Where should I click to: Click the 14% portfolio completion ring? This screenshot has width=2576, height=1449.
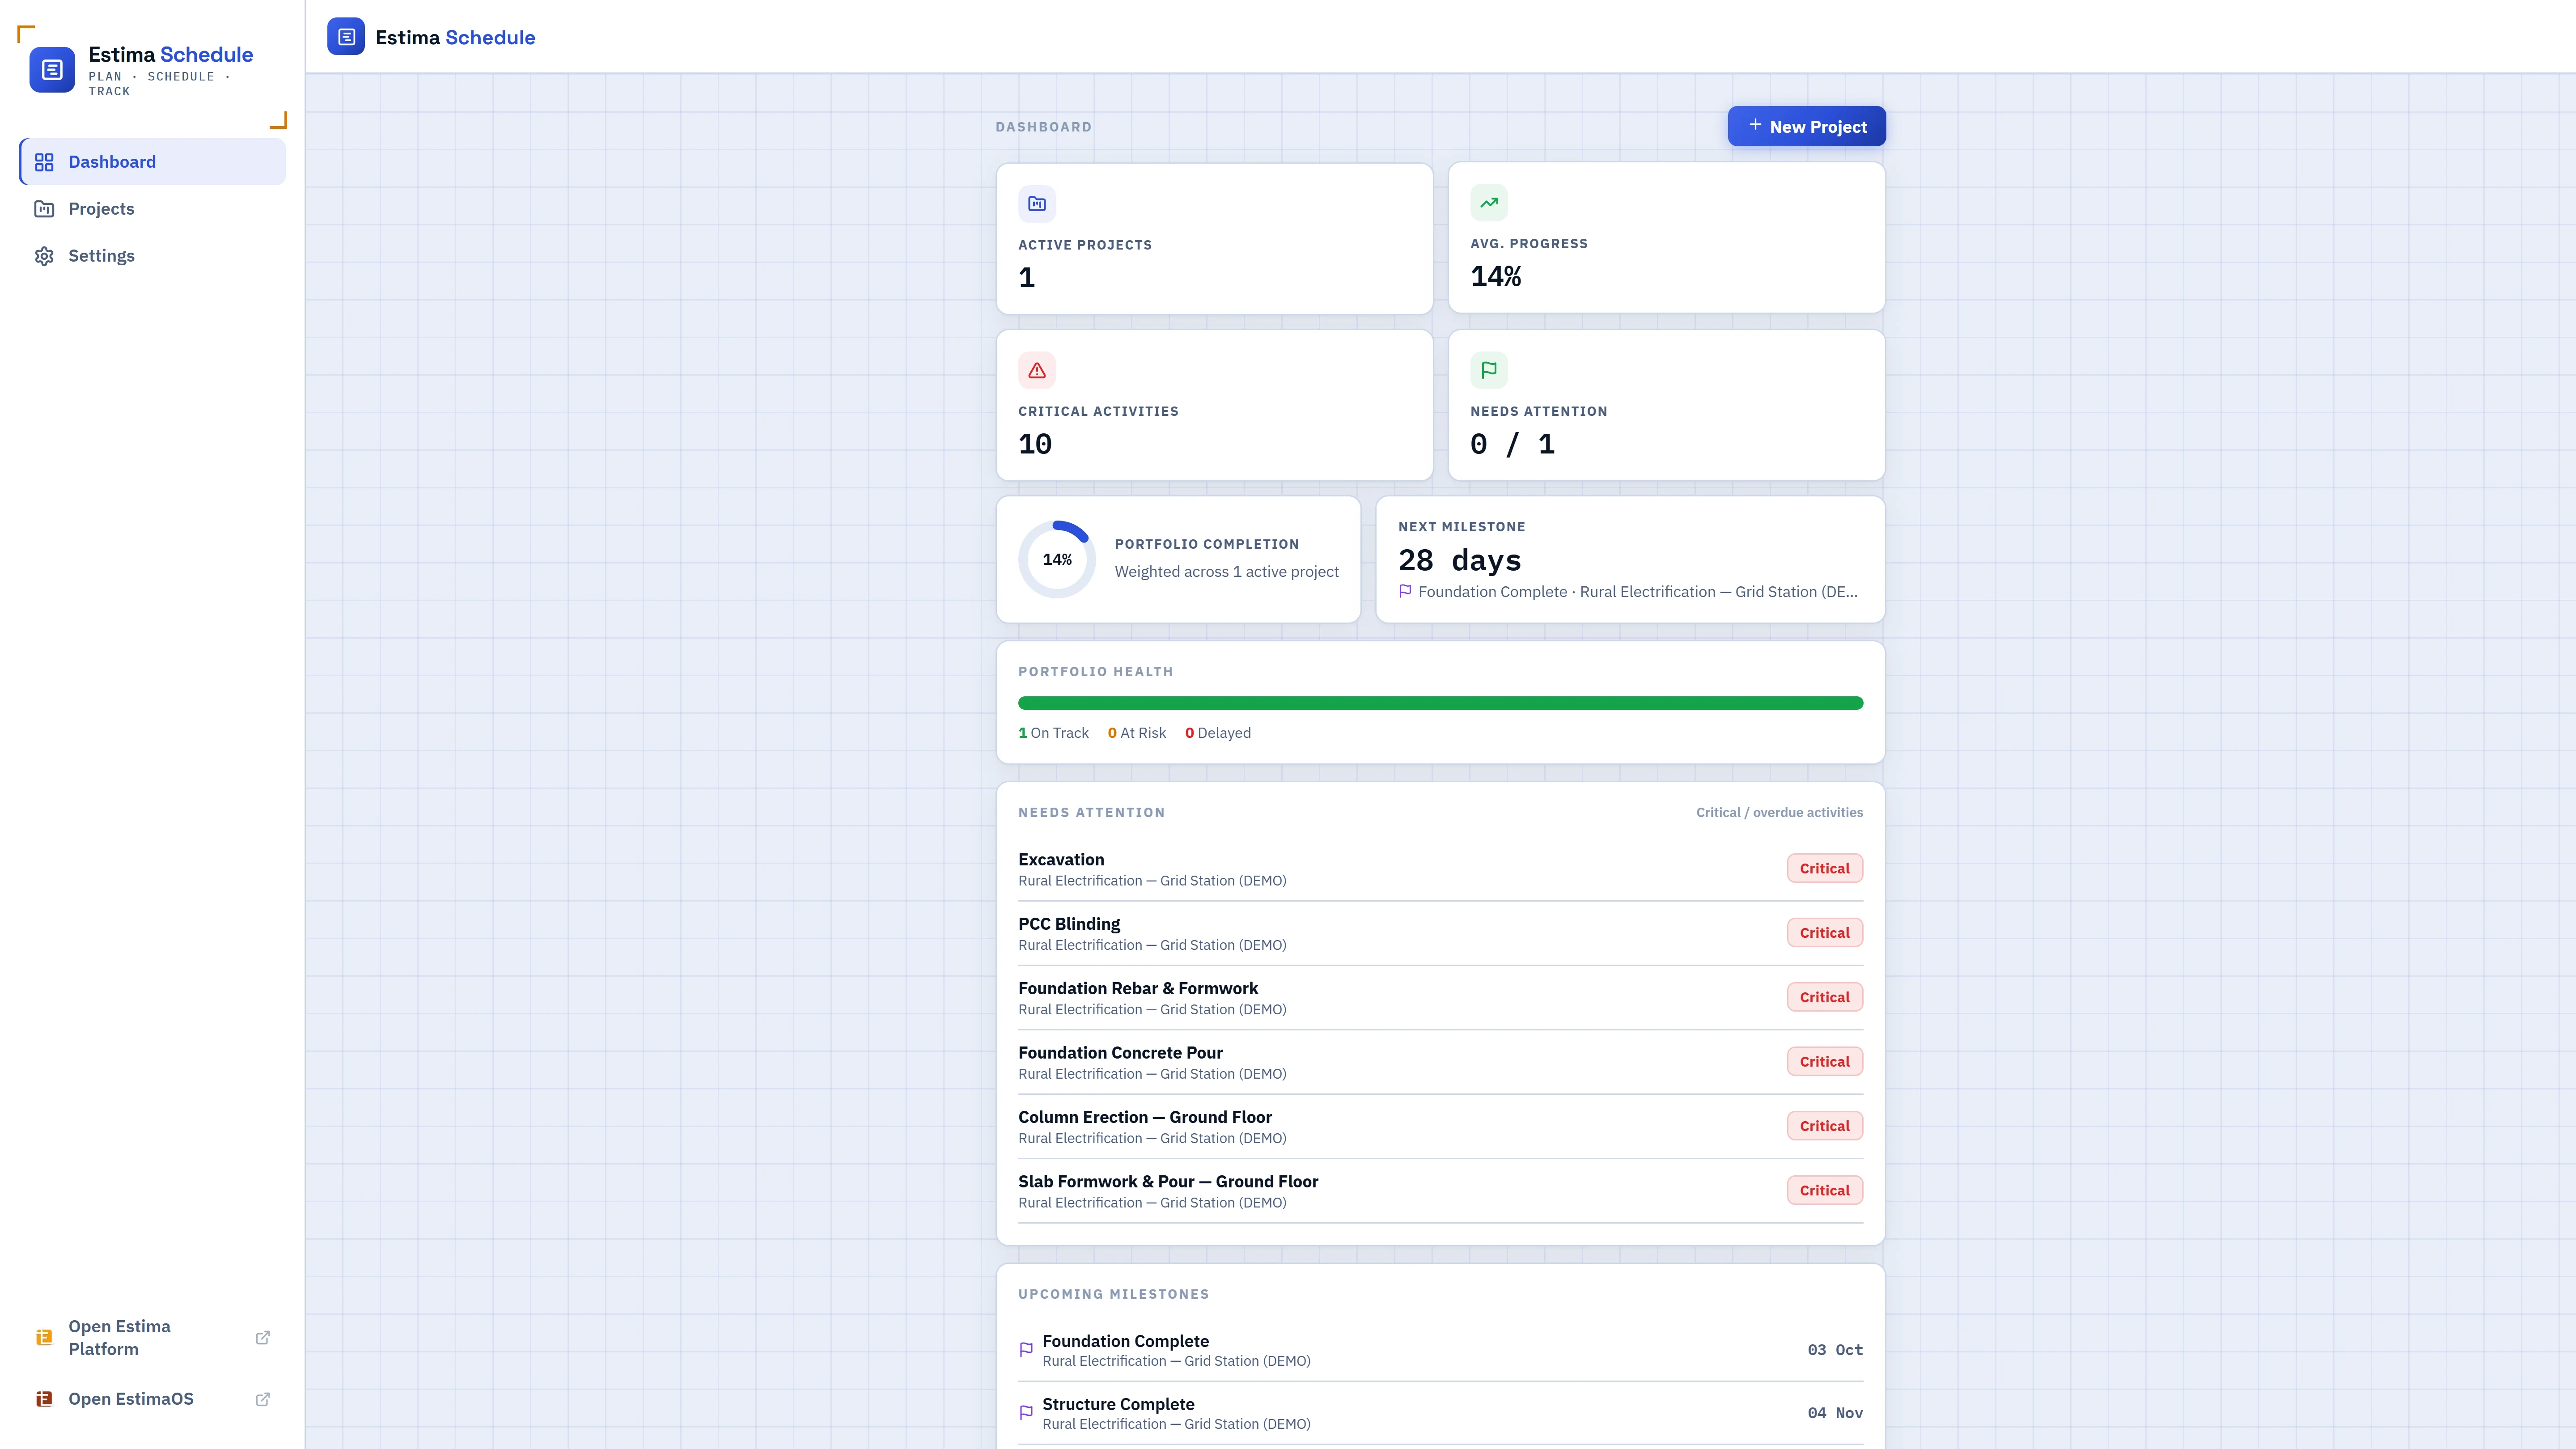[x=1057, y=559]
